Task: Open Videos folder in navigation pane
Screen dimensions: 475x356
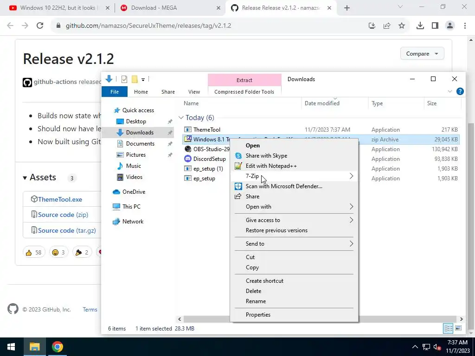Action: pos(134,177)
